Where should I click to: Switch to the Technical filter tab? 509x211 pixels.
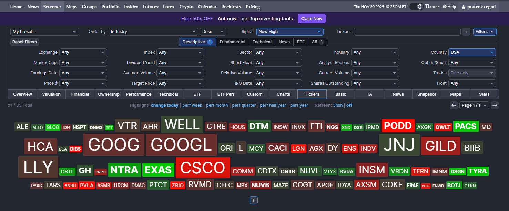pyautogui.click(x=262, y=42)
